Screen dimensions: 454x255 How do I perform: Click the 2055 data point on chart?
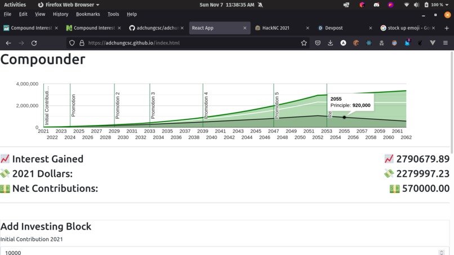344,117
